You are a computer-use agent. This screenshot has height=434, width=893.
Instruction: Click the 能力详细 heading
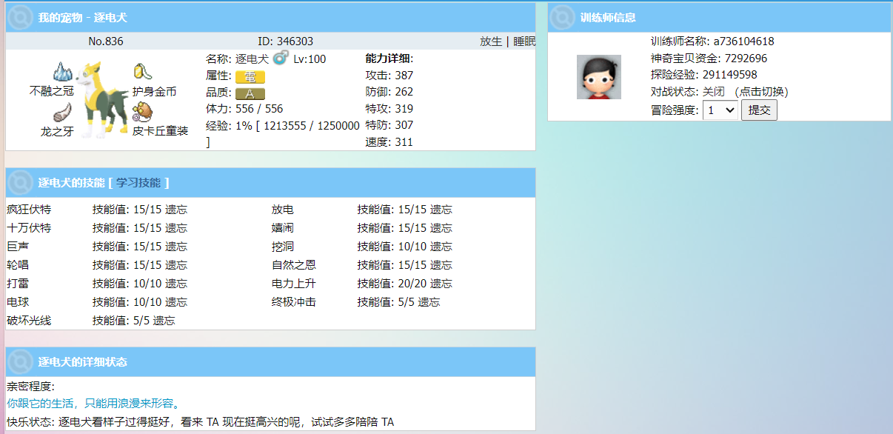click(389, 59)
